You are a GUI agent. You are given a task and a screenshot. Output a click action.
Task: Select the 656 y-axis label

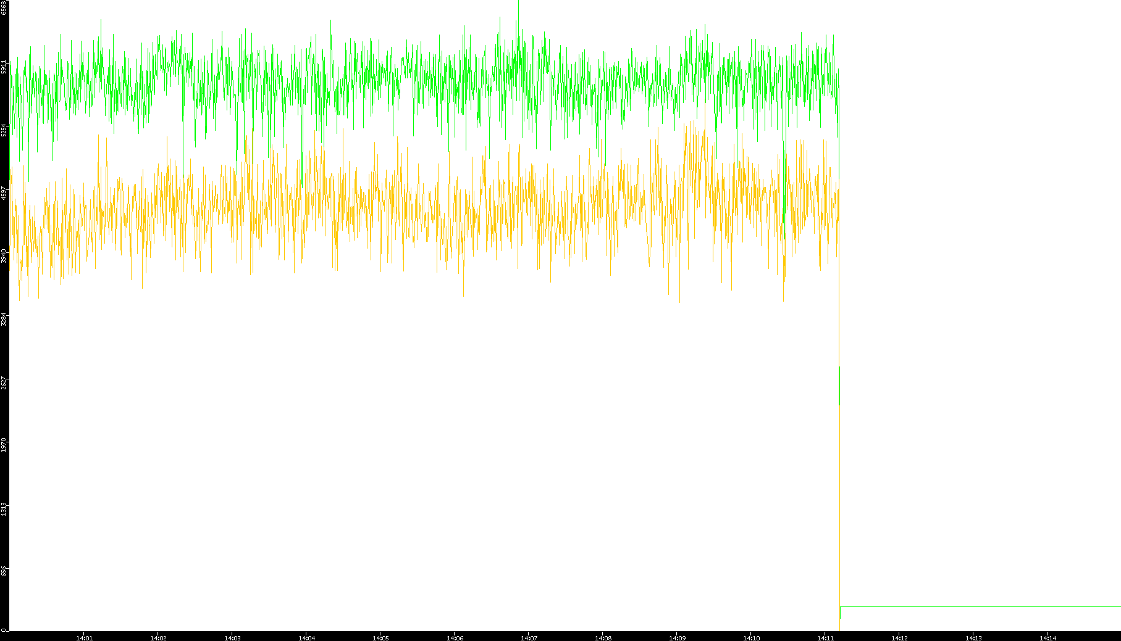[4, 572]
